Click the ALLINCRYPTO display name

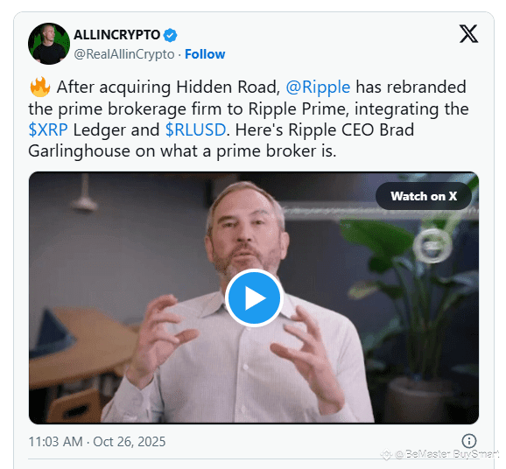(116, 35)
